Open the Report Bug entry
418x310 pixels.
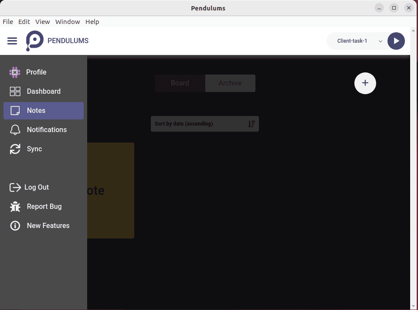44,207
